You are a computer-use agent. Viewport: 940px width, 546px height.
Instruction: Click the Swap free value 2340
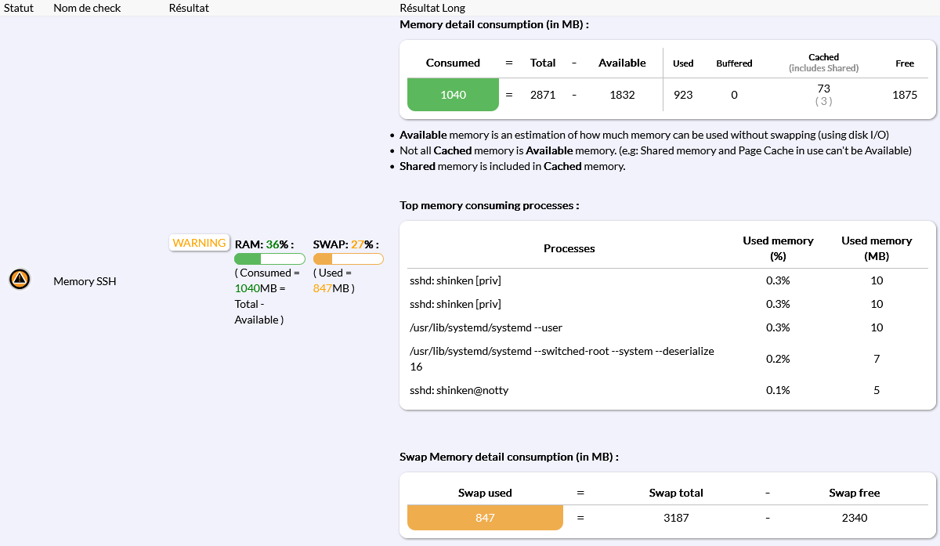pos(854,518)
